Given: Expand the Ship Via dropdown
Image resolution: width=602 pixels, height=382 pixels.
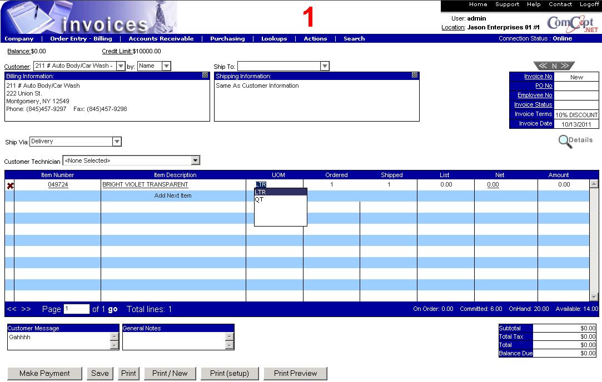Looking at the screenshot, I should click(117, 142).
